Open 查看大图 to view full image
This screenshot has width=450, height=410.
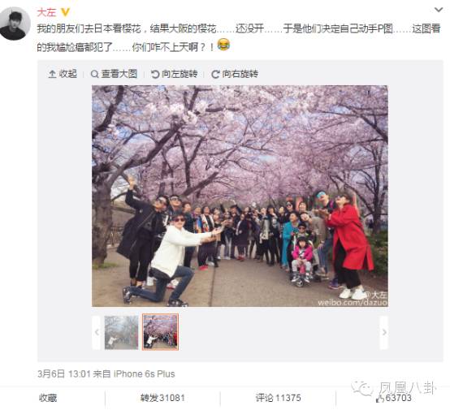click(114, 74)
